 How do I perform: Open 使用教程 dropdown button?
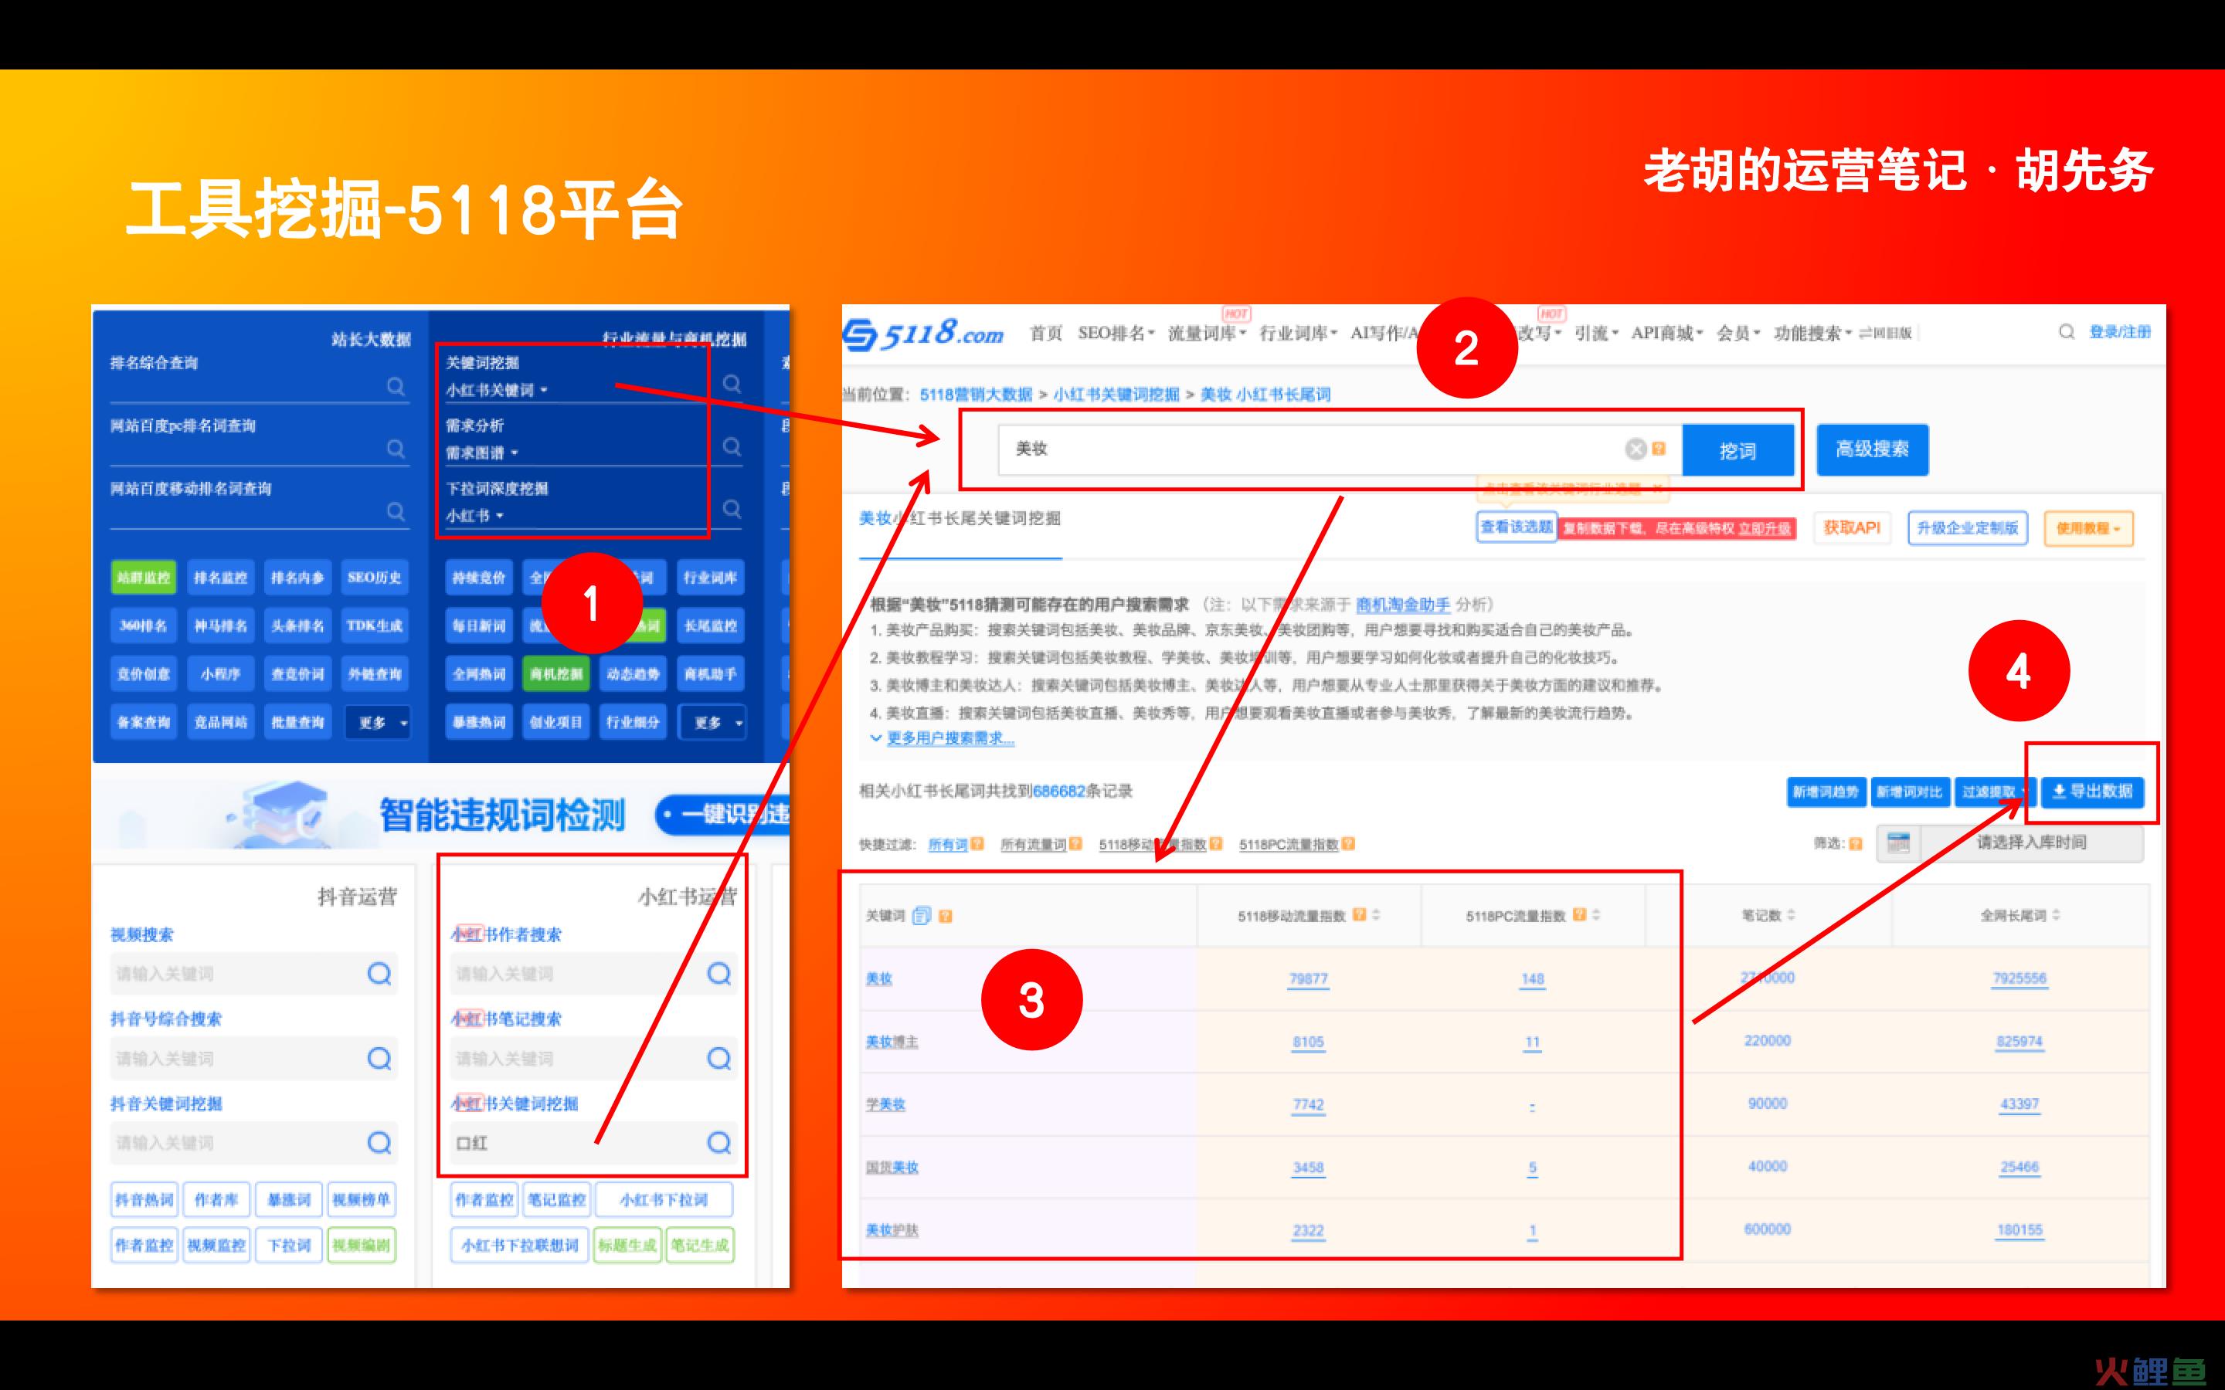[2088, 529]
